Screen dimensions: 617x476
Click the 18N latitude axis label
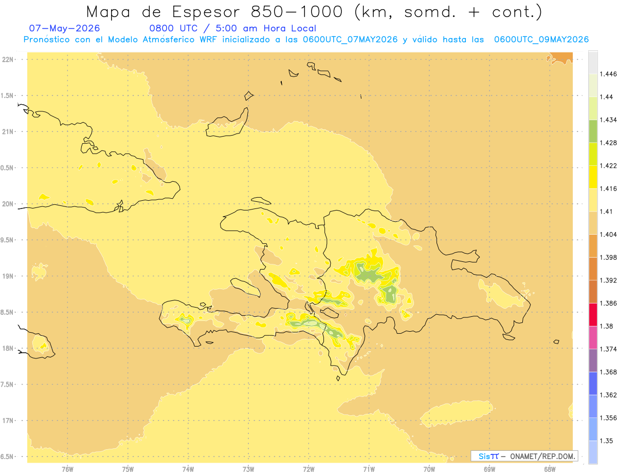[x=8, y=348]
